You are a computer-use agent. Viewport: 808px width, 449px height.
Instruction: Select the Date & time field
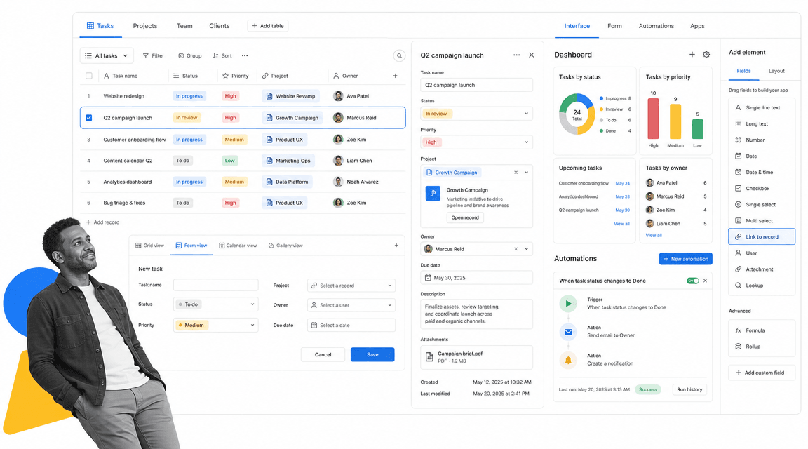click(x=762, y=172)
